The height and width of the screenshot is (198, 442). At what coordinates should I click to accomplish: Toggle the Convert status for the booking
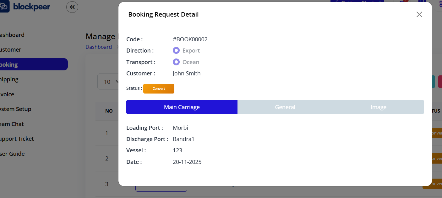click(159, 89)
